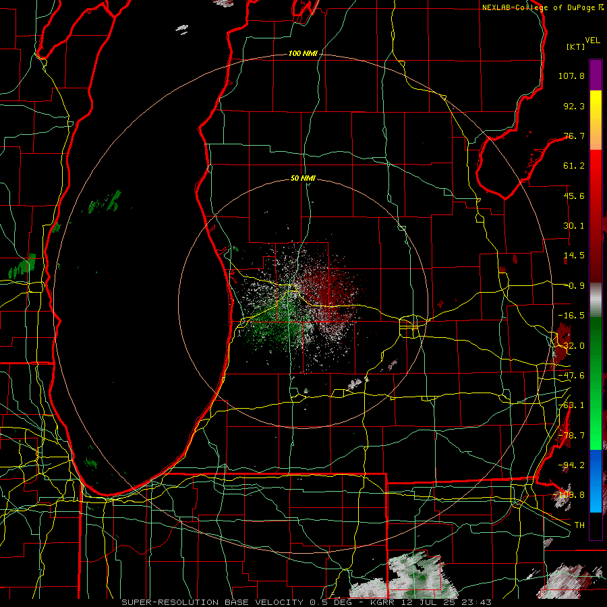Click the -47.6 velocity scale value
This screenshot has width=607, height=607.
[x=571, y=376]
